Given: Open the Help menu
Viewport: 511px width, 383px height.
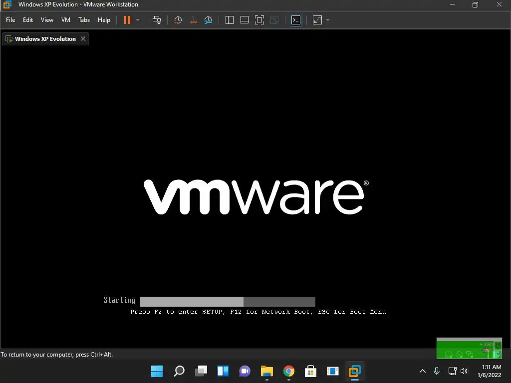Looking at the screenshot, I should (x=104, y=20).
